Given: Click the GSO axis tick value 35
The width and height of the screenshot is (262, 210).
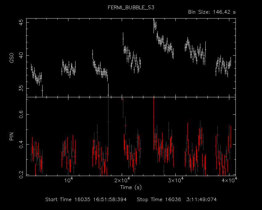Looking at the screenshot, I should tap(21, 88).
